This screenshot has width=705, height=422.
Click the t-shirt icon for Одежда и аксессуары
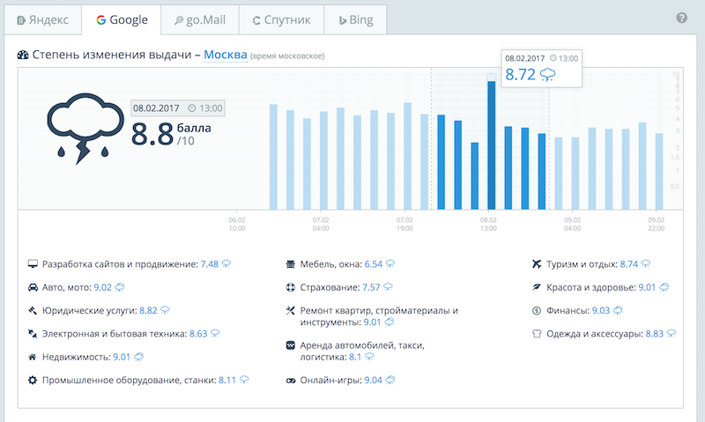tap(537, 334)
